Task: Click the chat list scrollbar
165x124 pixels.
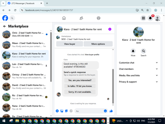Action: [51, 57]
